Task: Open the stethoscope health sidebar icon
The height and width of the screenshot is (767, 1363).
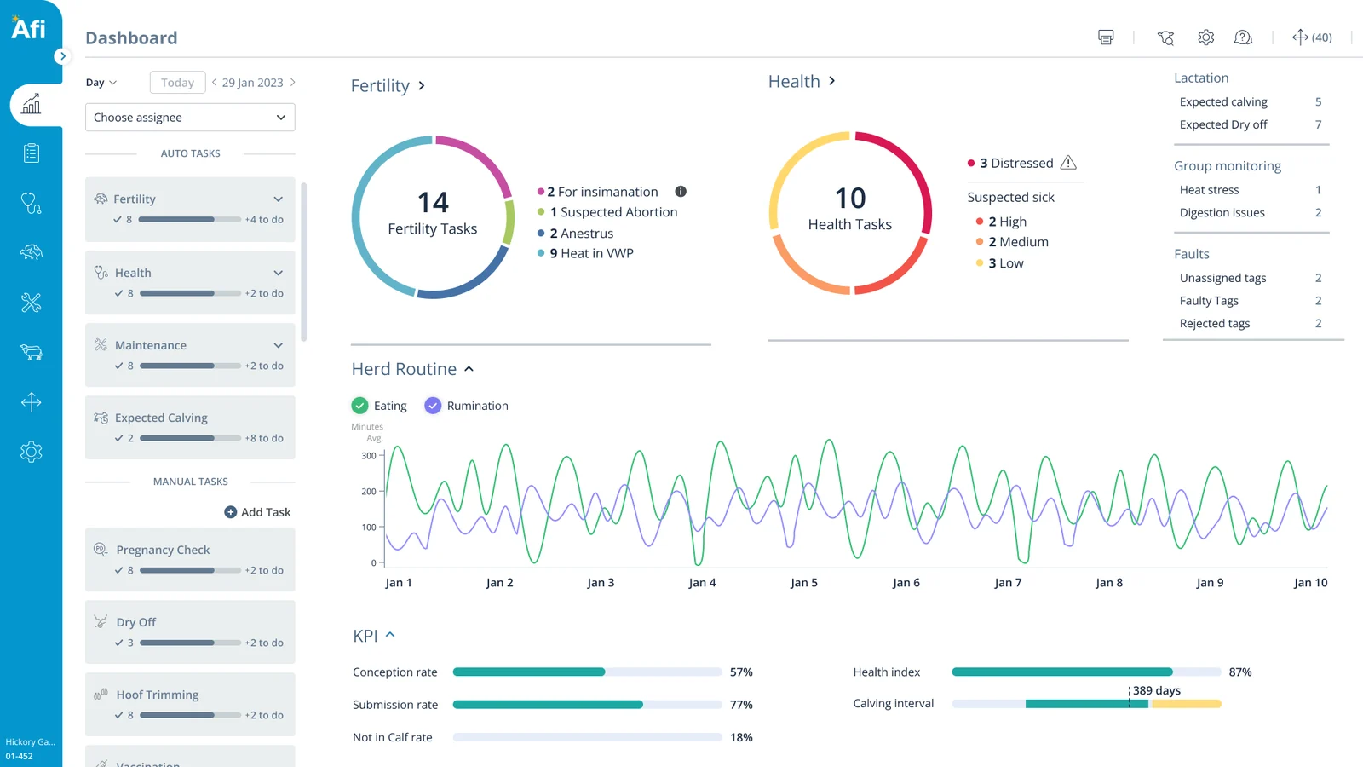Action: (32, 203)
